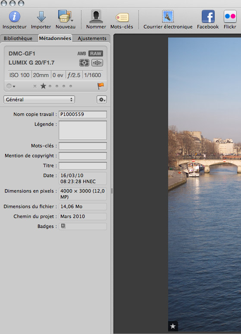Share photo to Facebook

click(208, 16)
